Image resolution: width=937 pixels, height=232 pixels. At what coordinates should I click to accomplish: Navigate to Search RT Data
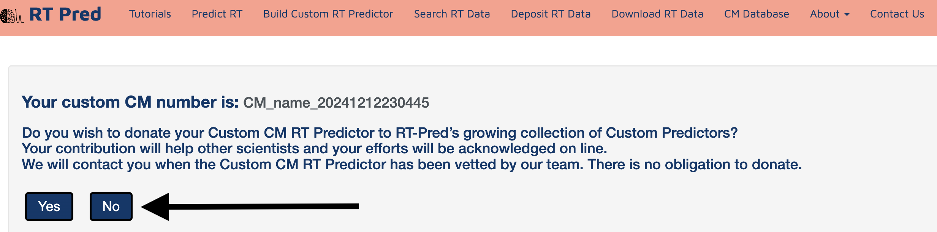tap(452, 14)
